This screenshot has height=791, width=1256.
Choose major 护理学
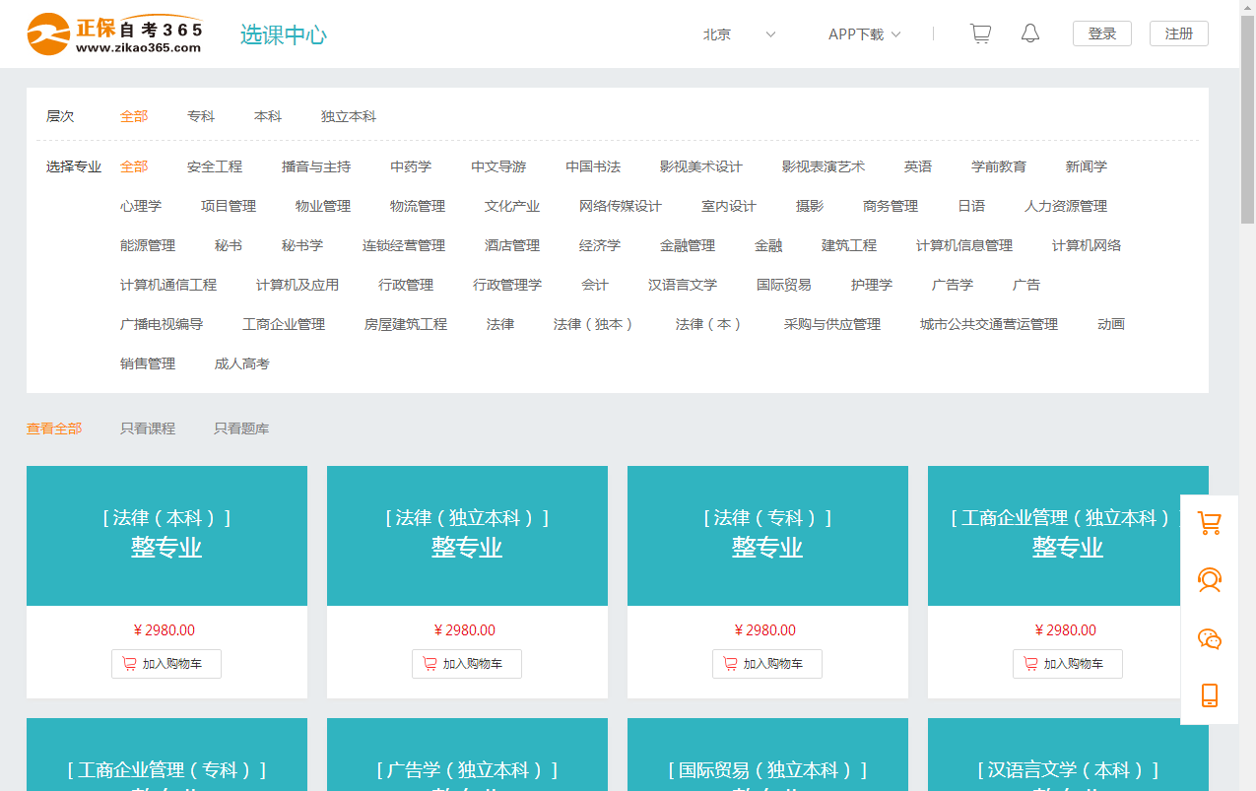coord(872,285)
